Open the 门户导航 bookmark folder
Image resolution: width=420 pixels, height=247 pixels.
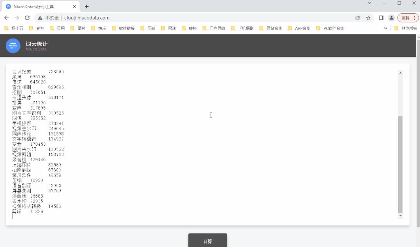click(214, 28)
